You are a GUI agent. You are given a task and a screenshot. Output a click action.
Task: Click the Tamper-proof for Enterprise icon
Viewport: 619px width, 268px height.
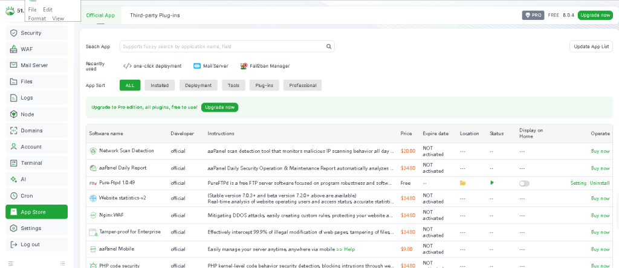(93, 232)
